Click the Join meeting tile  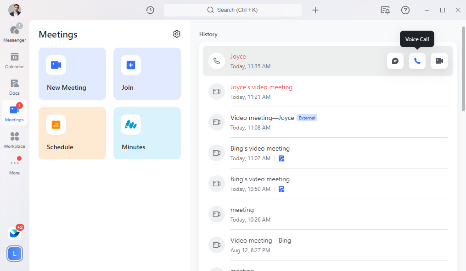[x=147, y=74]
